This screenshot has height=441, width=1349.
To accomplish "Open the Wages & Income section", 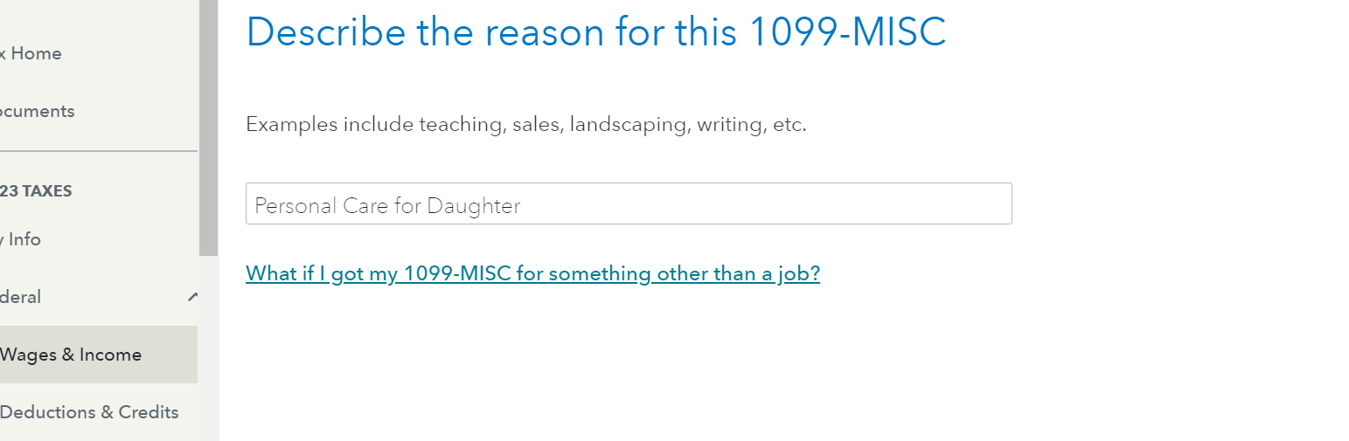I will (72, 355).
